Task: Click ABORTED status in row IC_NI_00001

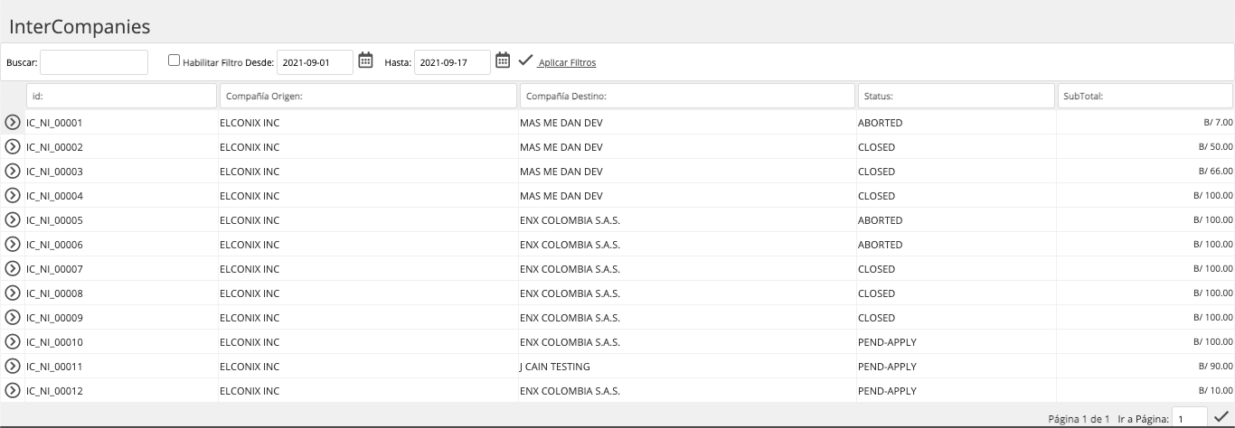Action: [880, 122]
